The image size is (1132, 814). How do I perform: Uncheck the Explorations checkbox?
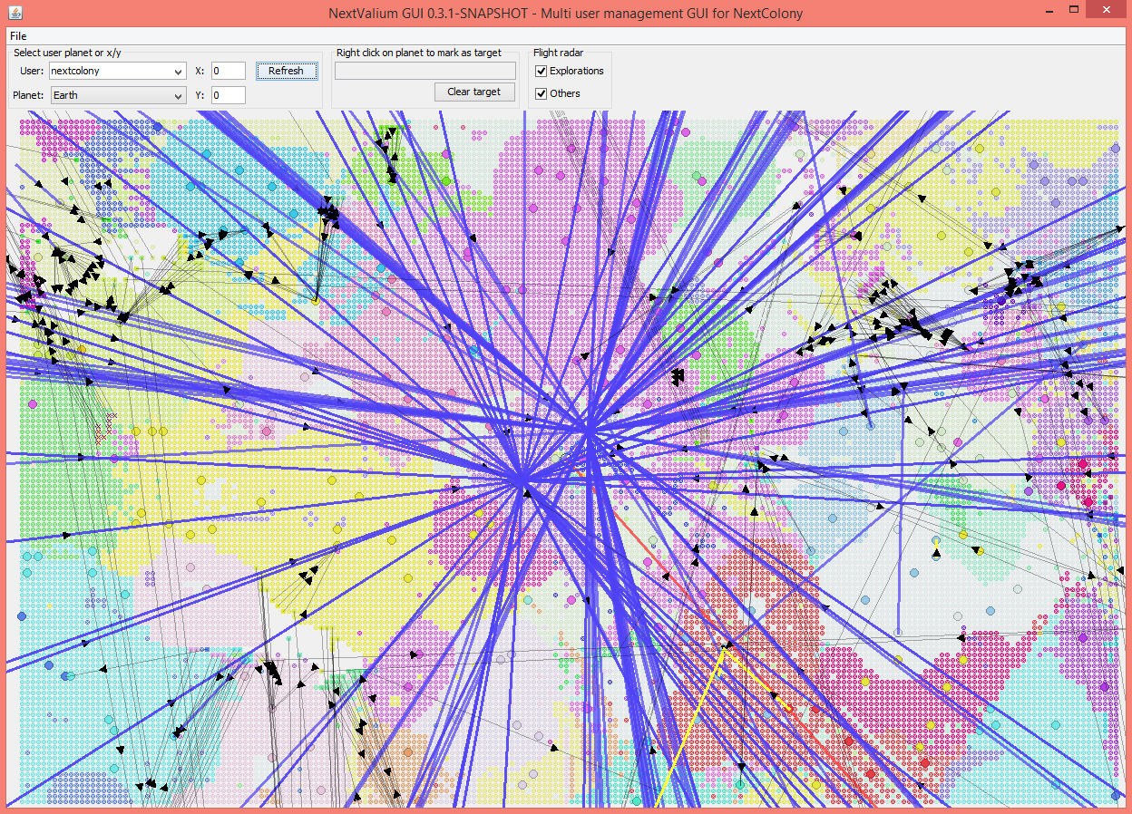click(x=542, y=71)
